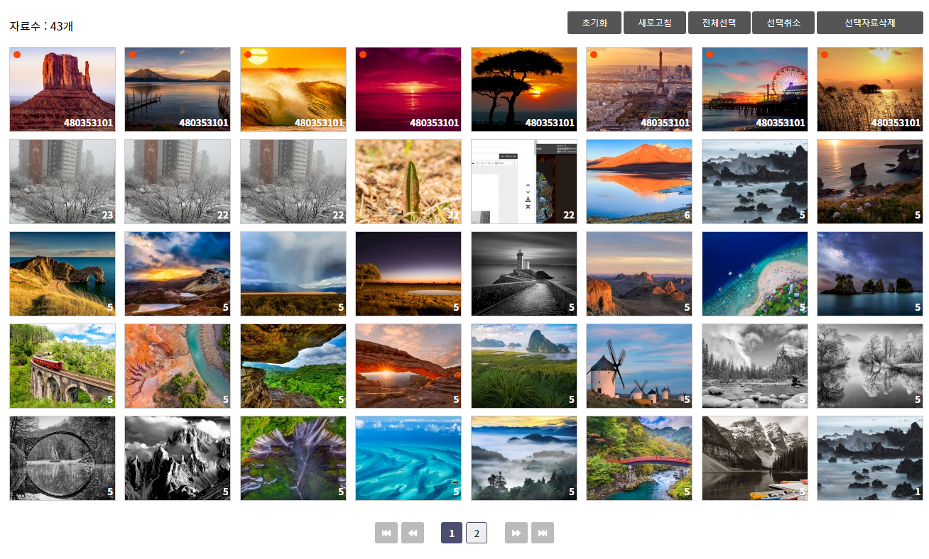Viewport: 929px width, 559px height.
Task: Toggle selection dot on red butte thumbnail
Action: click(17, 55)
